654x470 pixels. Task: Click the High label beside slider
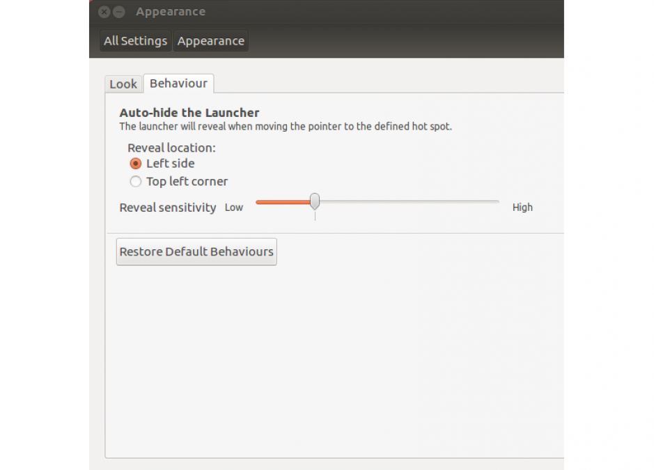point(522,207)
